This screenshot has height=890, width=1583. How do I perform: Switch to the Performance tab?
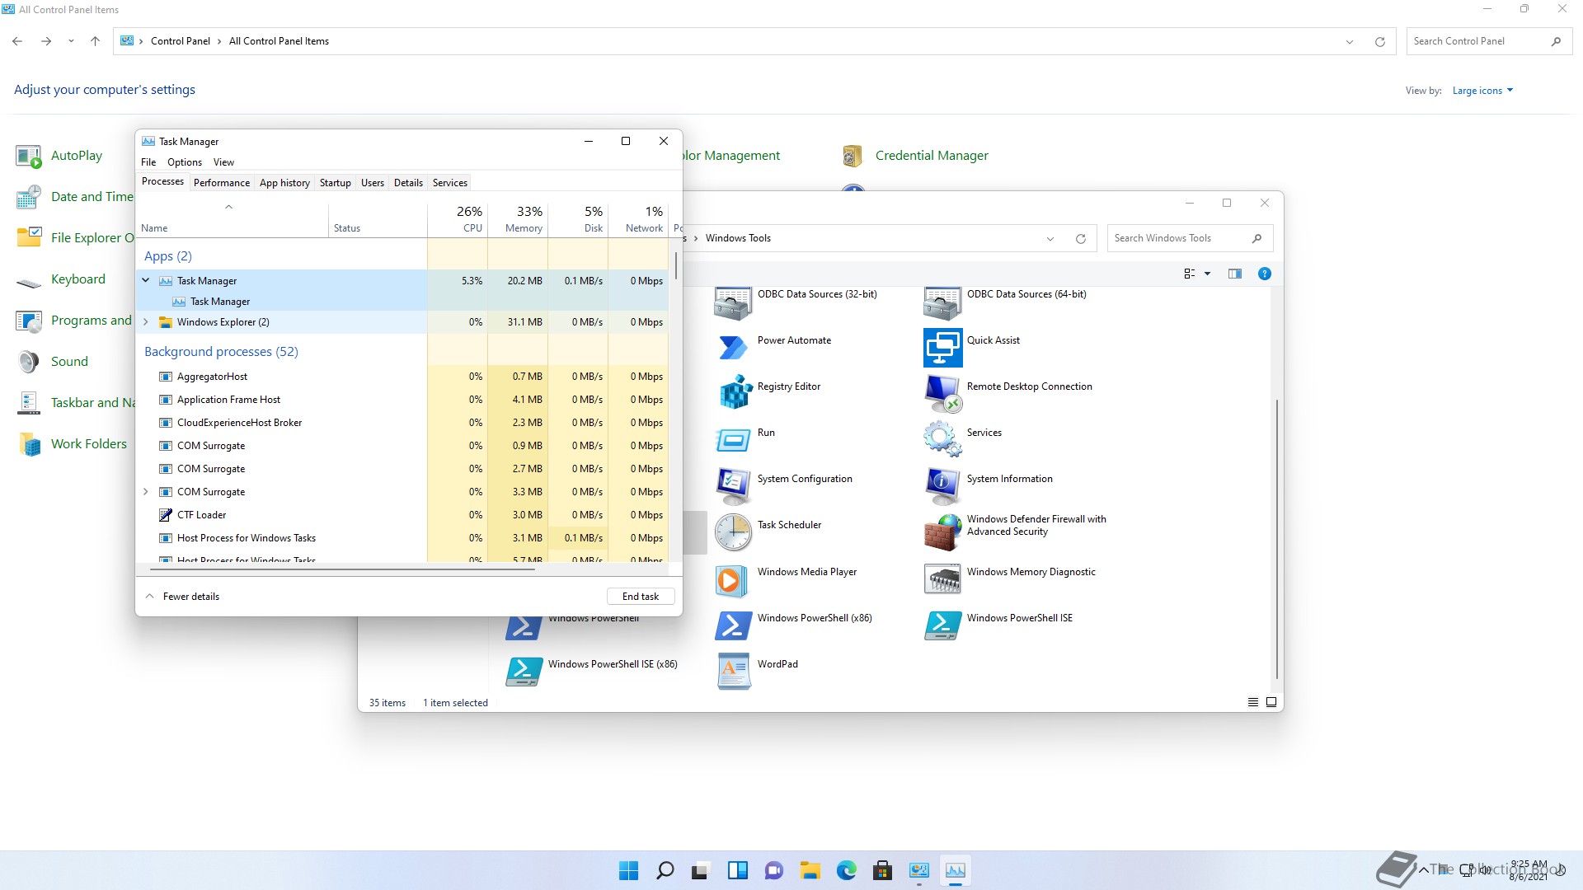[x=222, y=183]
